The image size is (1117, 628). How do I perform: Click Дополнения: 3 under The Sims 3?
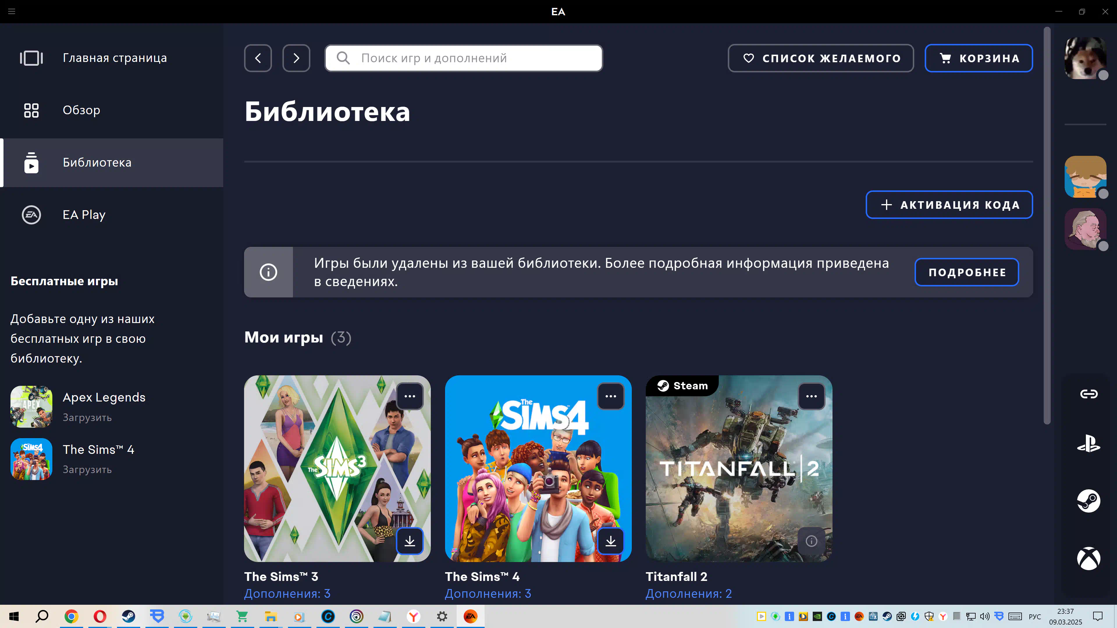point(287,593)
